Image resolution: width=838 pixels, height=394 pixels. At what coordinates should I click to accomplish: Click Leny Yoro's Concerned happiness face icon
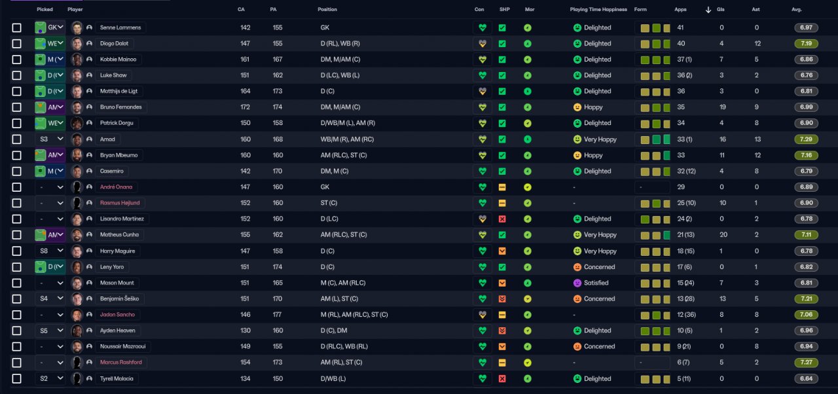coord(577,267)
